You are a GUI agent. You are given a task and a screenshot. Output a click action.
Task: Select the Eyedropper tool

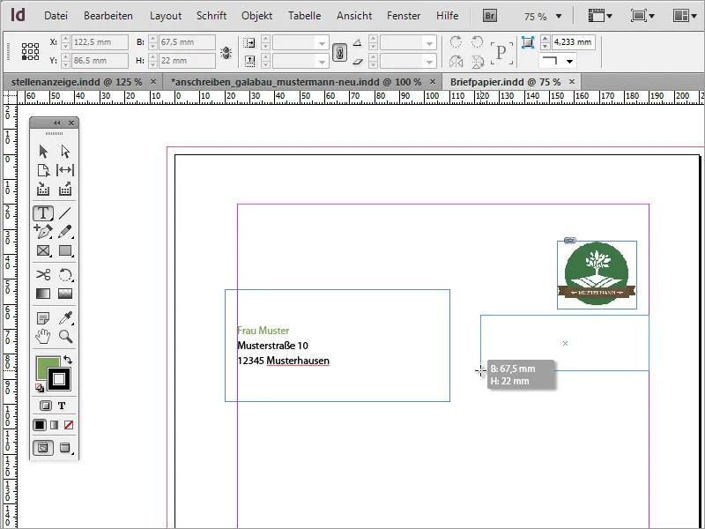click(x=65, y=318)
